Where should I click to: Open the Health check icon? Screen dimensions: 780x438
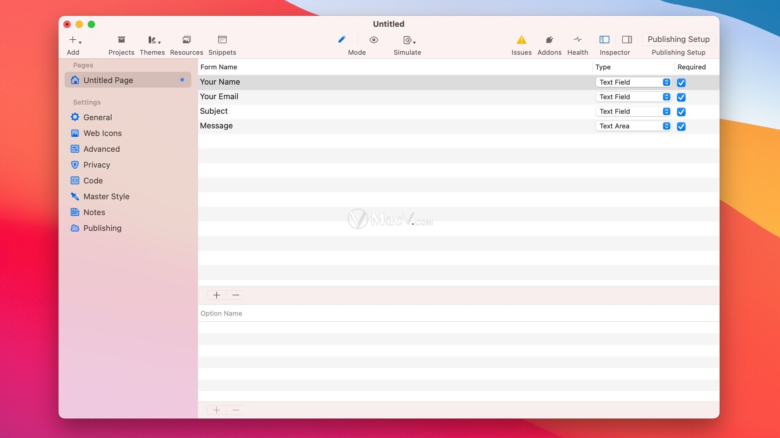(x=578, y=40)
